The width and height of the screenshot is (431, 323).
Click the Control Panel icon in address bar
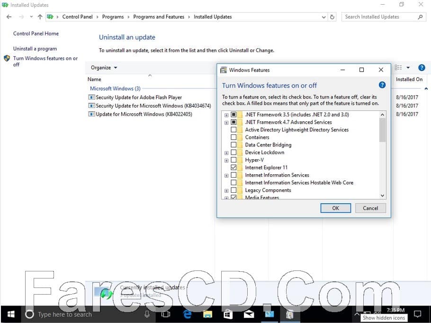pyautogui.click(x=50, y=17)
